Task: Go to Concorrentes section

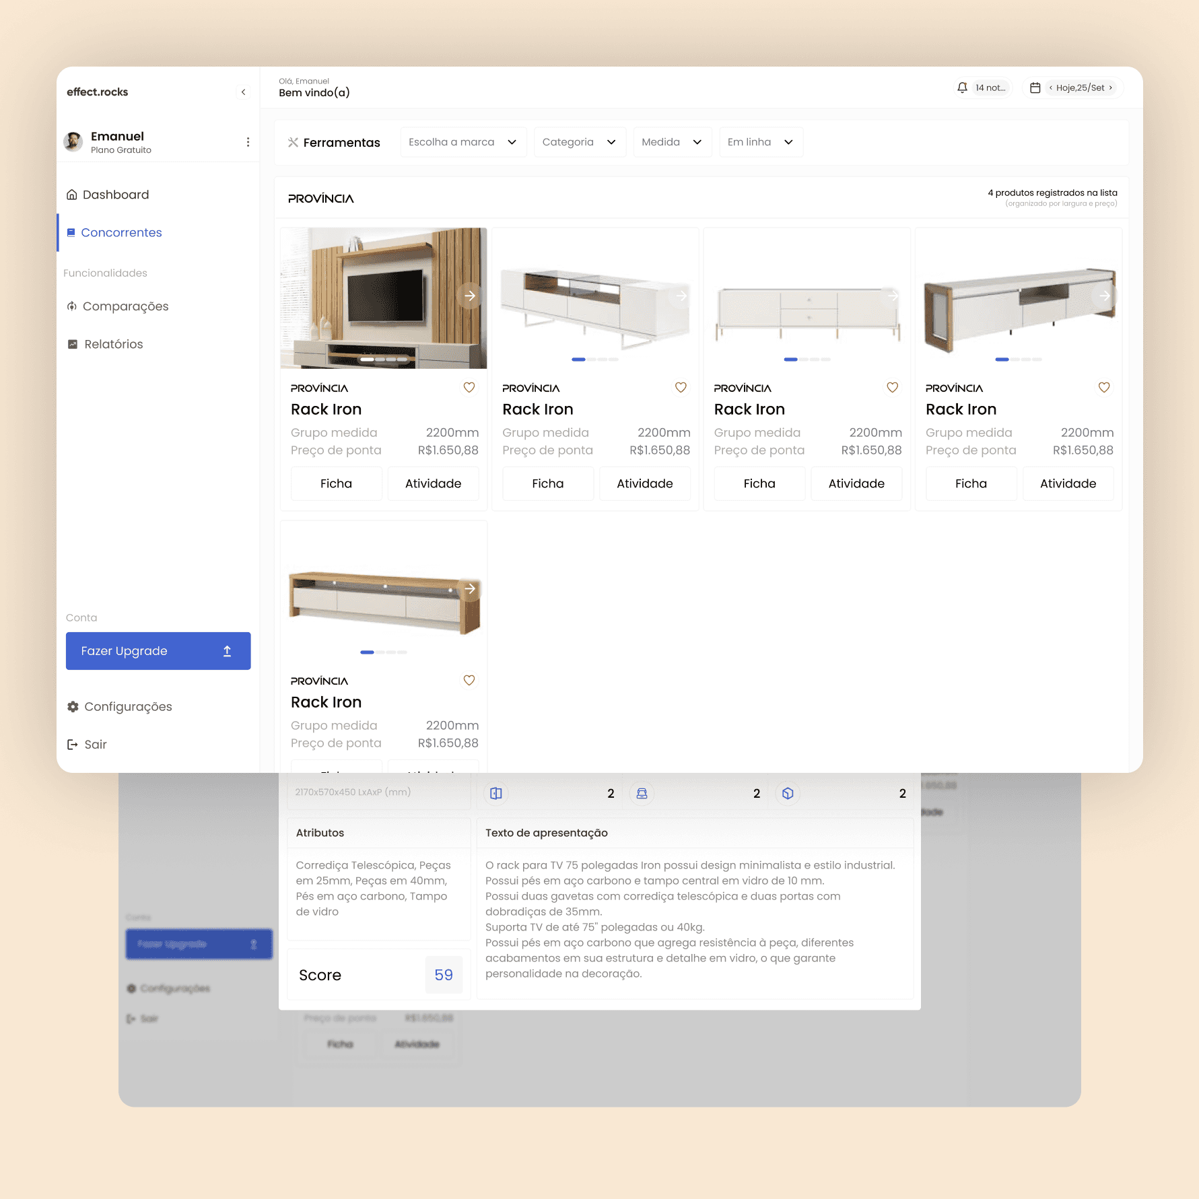Action: pyautogui.click(x=114, y=232)
